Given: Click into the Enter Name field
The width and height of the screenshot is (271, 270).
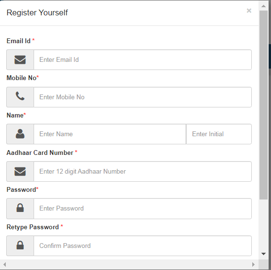Looking at the screenshot, I should (110, 134).
